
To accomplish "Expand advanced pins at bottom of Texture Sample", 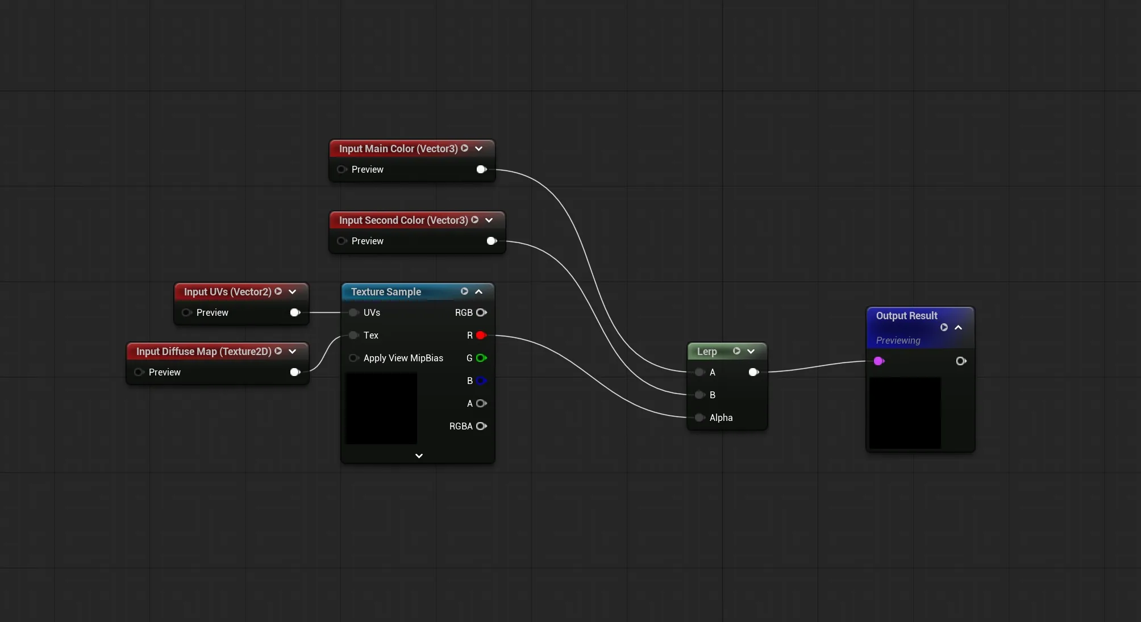I will click(x=419, y=456).
